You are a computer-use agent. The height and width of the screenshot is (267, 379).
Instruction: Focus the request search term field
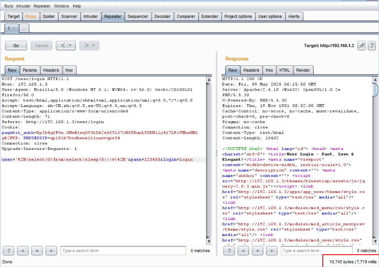(123, 251)
